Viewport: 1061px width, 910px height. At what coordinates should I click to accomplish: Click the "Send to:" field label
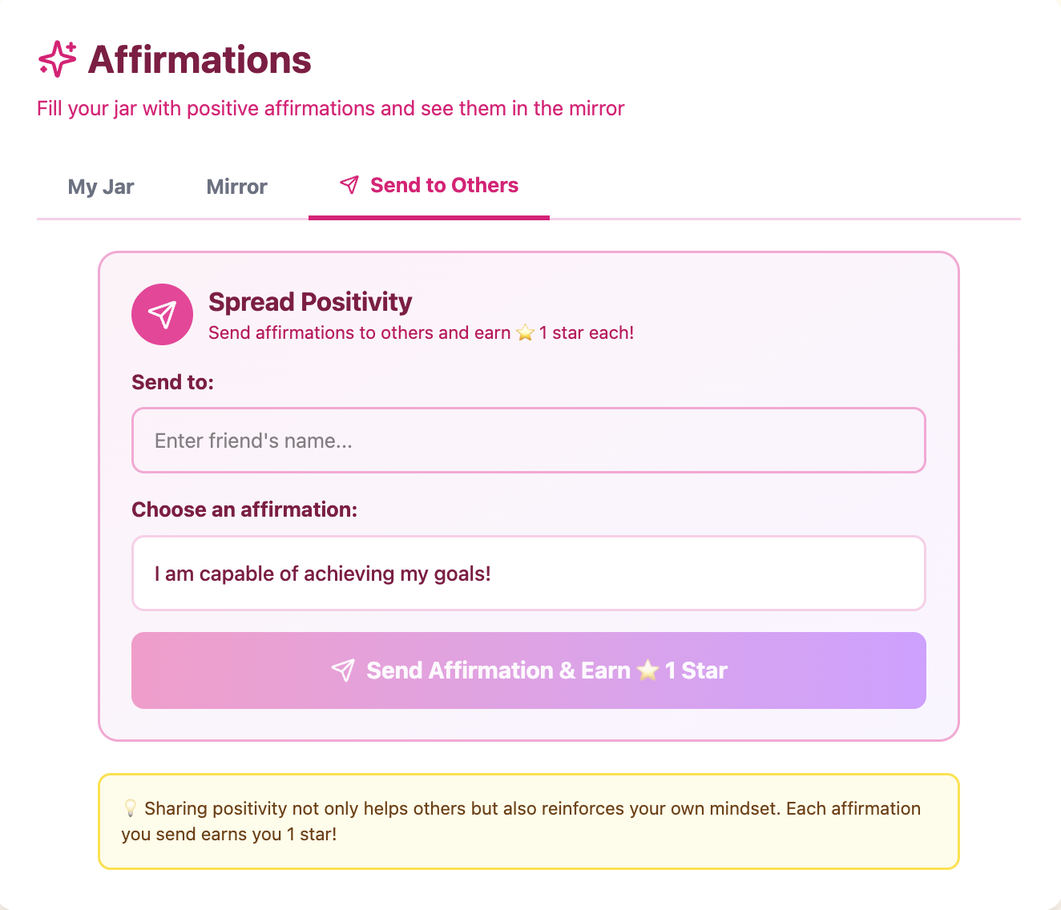[172, 382]
